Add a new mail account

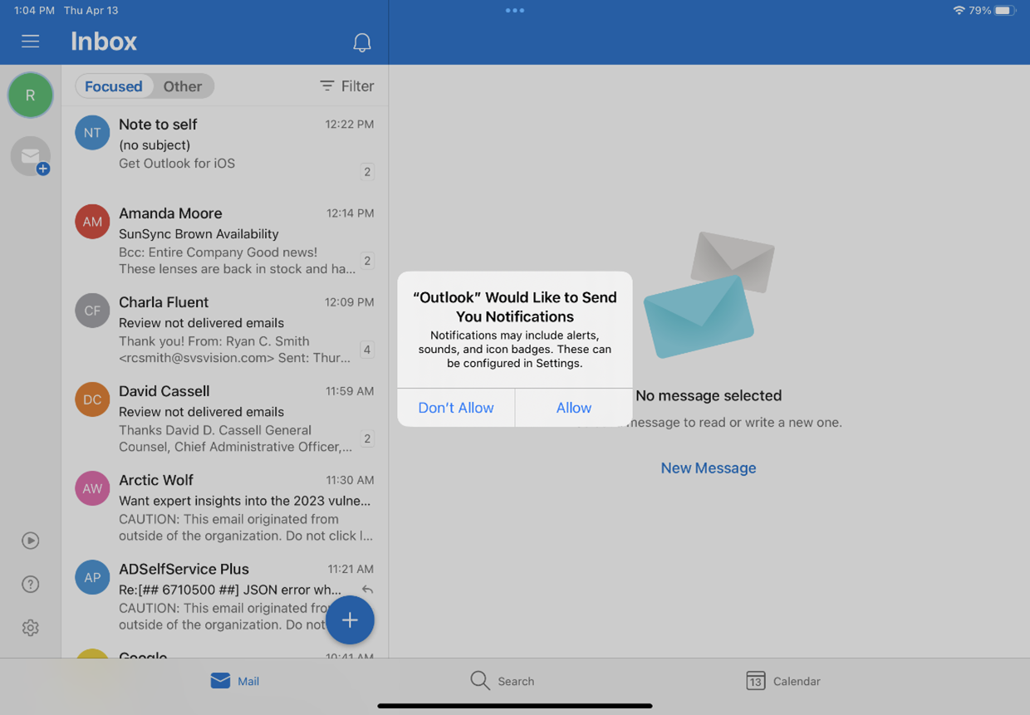click(x=31, y=156)
